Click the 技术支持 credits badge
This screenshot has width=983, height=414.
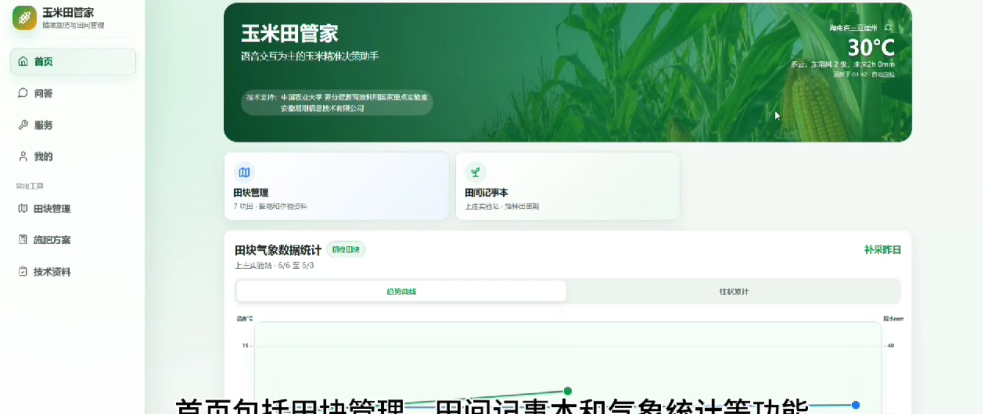[x=337, y=103]
